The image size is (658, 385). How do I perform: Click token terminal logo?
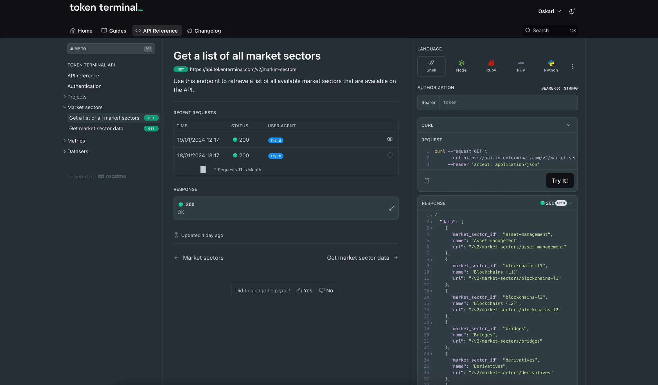(106, 7)
